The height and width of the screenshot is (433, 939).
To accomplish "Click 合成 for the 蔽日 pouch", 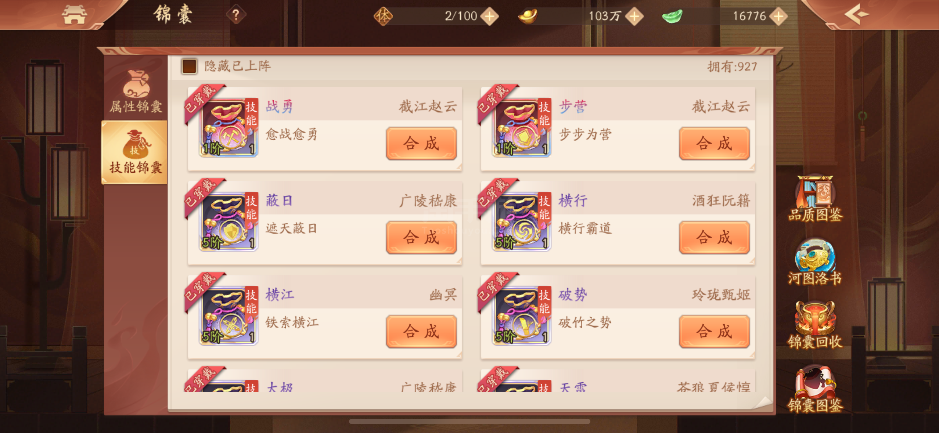I will pyautogui.click(x=421, y=237).
